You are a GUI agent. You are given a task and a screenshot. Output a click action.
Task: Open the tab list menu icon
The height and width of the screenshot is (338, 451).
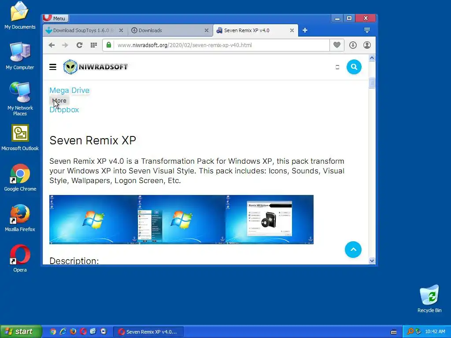(367, 30)
